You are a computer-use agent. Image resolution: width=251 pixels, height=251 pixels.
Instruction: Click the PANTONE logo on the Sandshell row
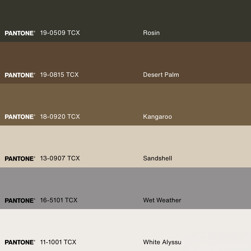pos(20,159)
